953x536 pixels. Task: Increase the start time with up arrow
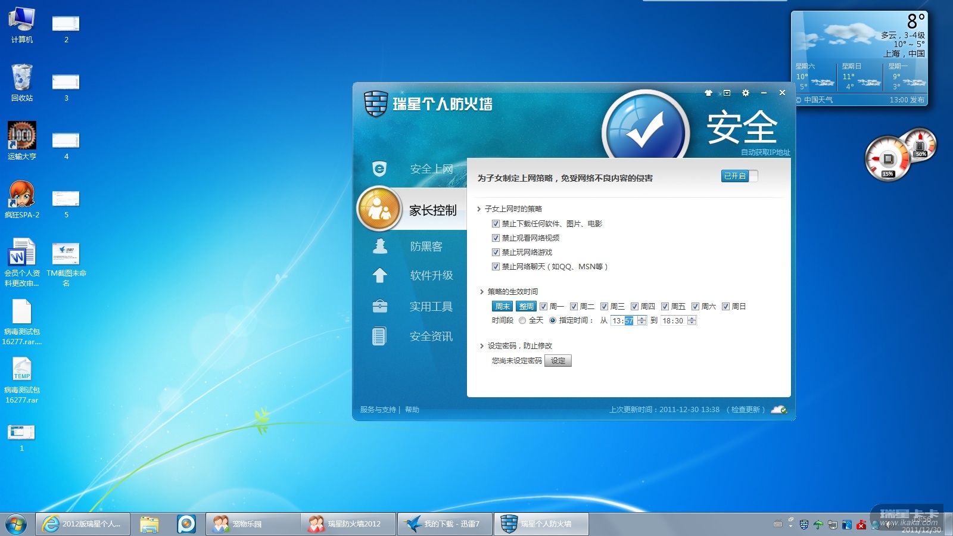641,318
